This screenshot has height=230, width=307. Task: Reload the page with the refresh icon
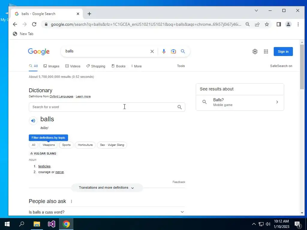point(34,24)
